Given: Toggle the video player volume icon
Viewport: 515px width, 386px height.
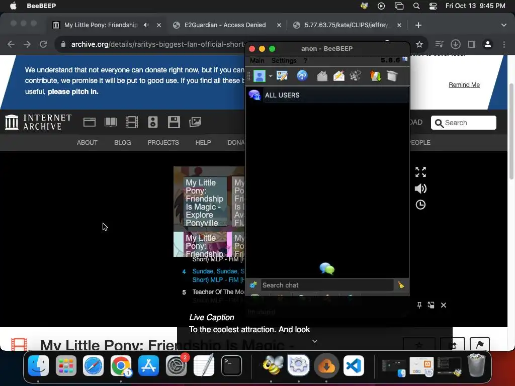Looking at the screenshot, I should [x=420, y=188].
